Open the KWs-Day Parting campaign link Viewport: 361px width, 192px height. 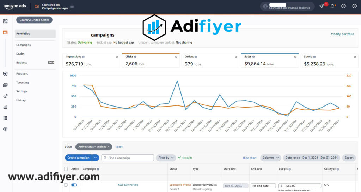coord(128,185)
